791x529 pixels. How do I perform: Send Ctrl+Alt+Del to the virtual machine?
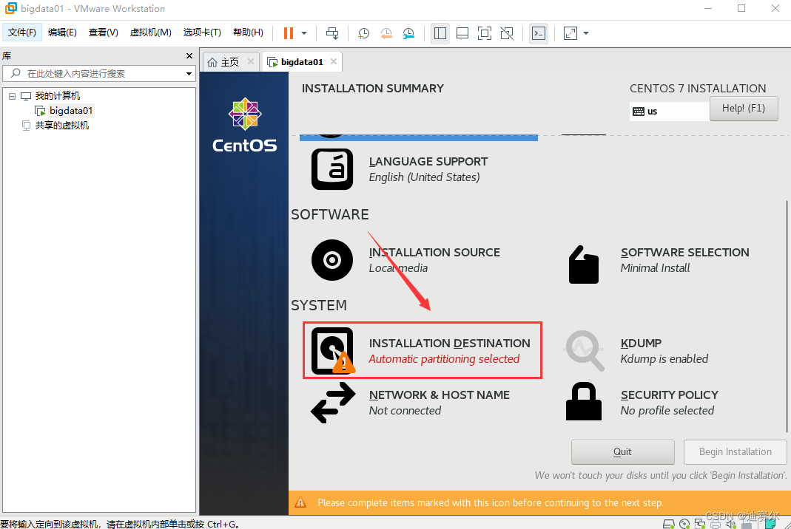pos(332,33)
